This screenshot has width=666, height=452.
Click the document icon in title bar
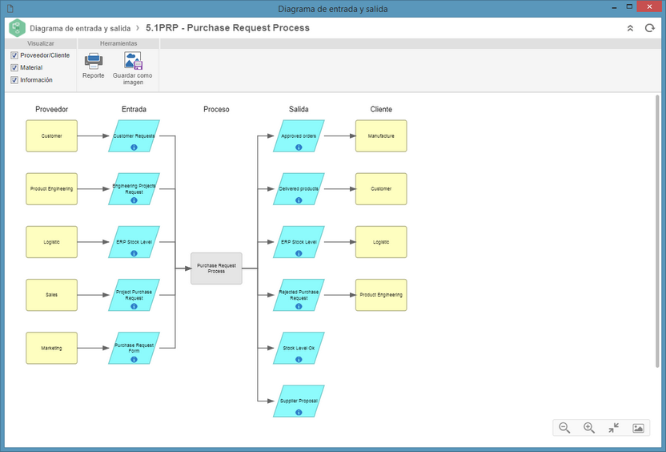tap(10, 8)
